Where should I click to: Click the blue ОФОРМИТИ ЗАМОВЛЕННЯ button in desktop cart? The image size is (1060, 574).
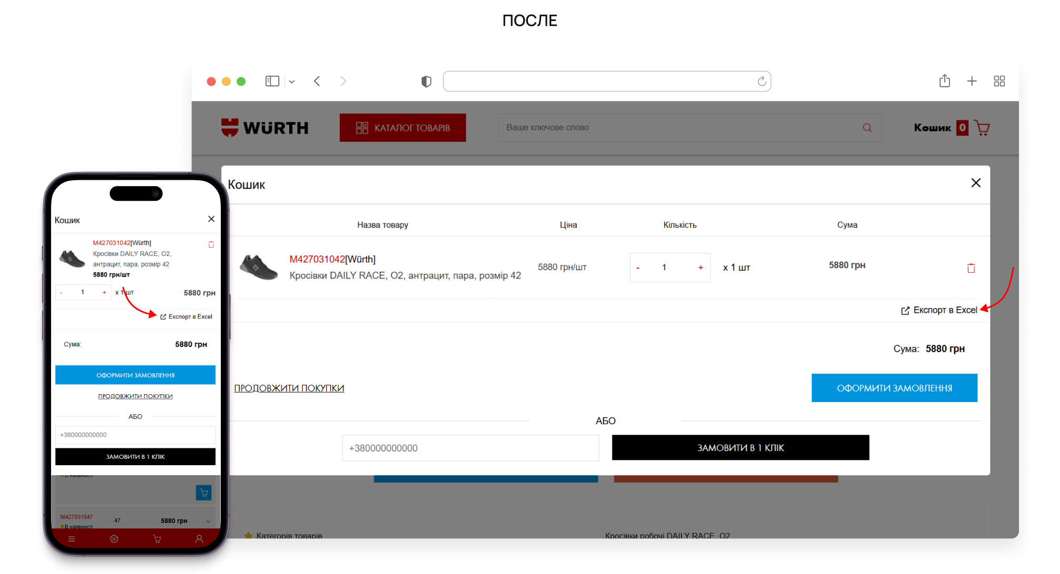click(894, 388)
